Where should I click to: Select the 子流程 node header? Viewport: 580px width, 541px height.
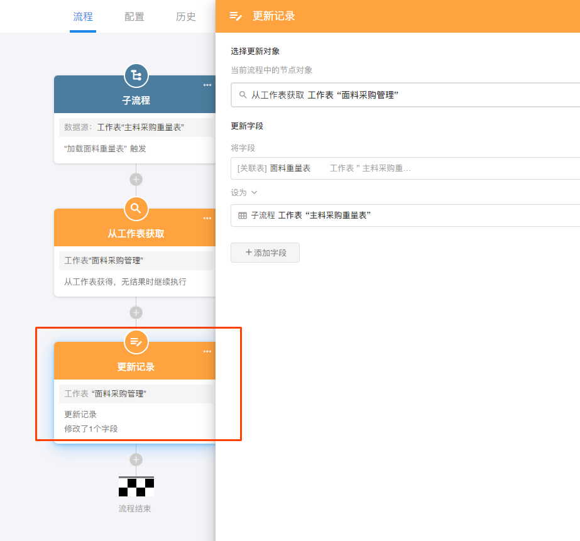(134, 95)
